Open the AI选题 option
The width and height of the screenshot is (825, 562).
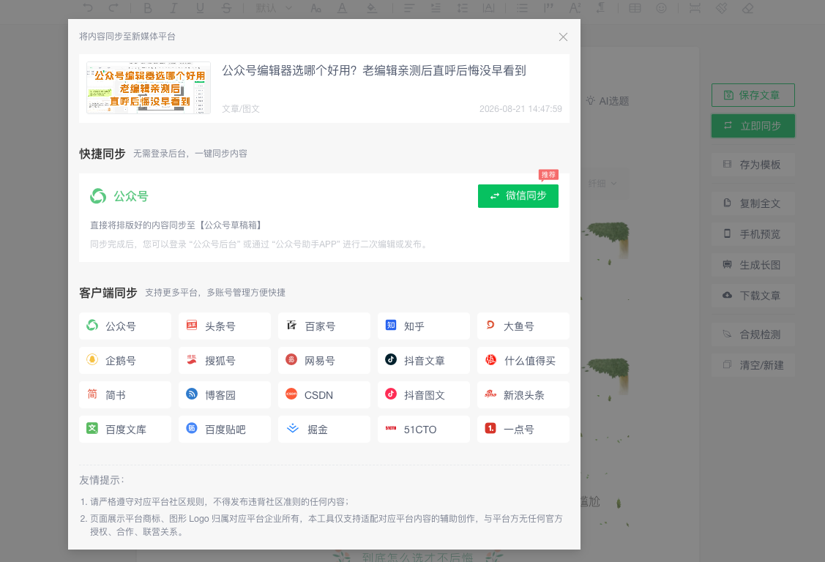608,101
